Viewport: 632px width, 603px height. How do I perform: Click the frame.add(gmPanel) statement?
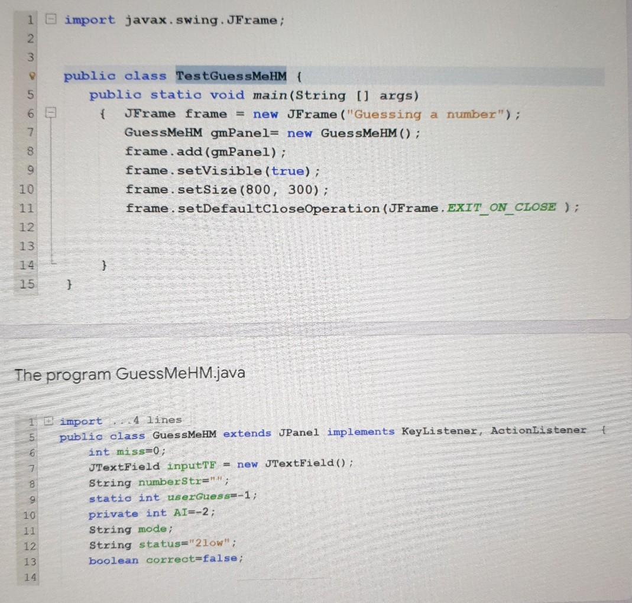pyautogui.click(x=206, y=152)
